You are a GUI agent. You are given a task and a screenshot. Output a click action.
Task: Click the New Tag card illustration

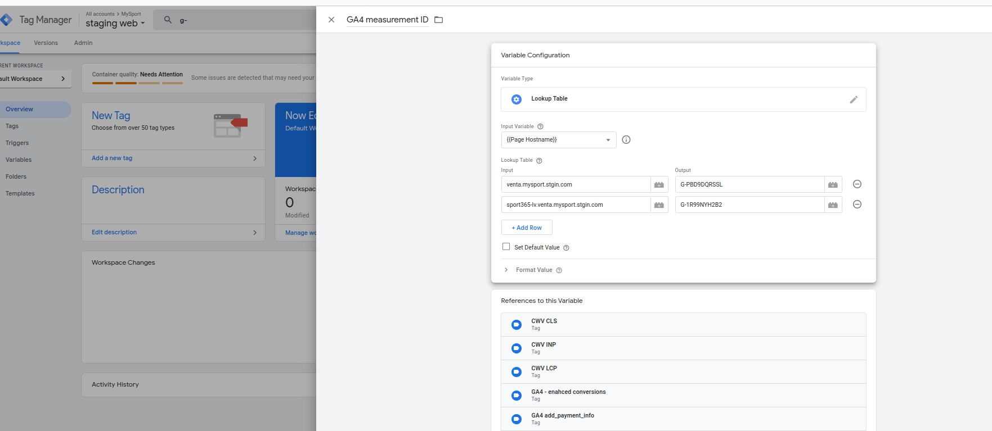(x=231, y=125)
